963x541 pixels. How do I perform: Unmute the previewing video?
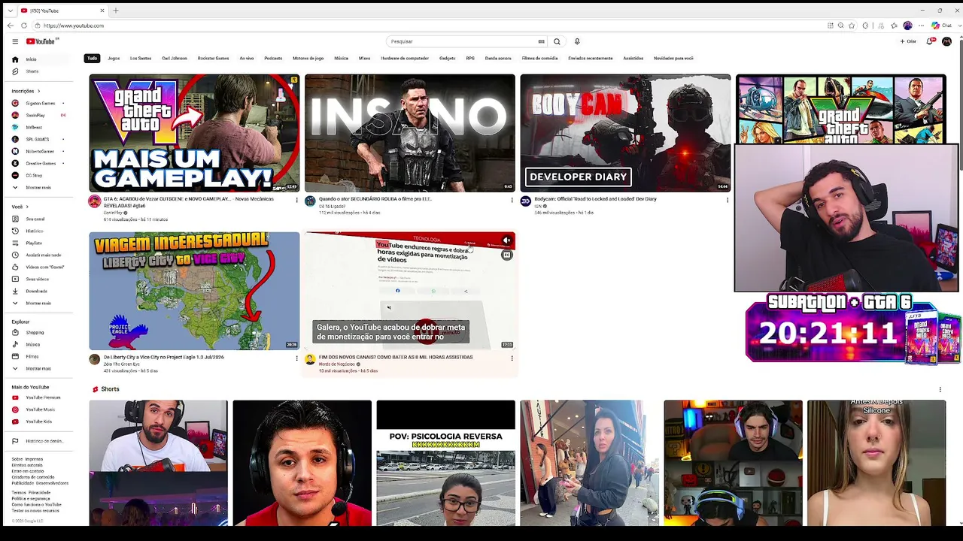click(x=506, y=240)
